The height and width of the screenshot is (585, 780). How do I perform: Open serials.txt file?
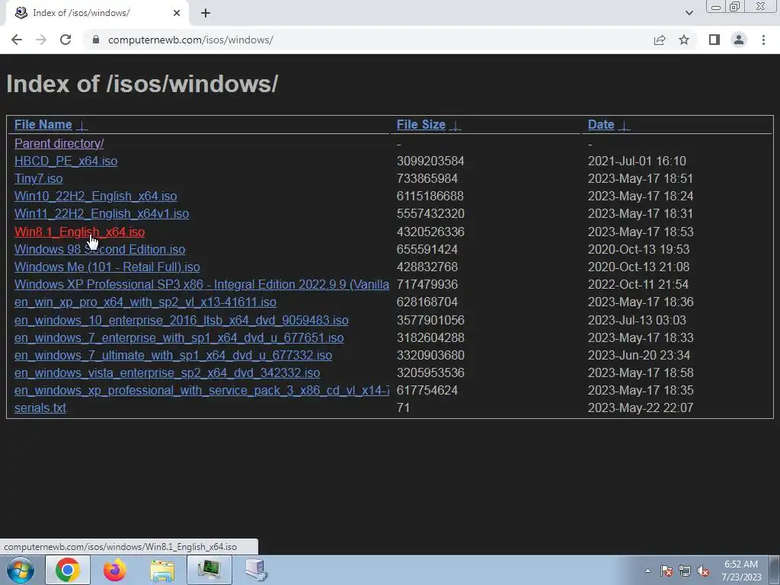coord(40,408)
